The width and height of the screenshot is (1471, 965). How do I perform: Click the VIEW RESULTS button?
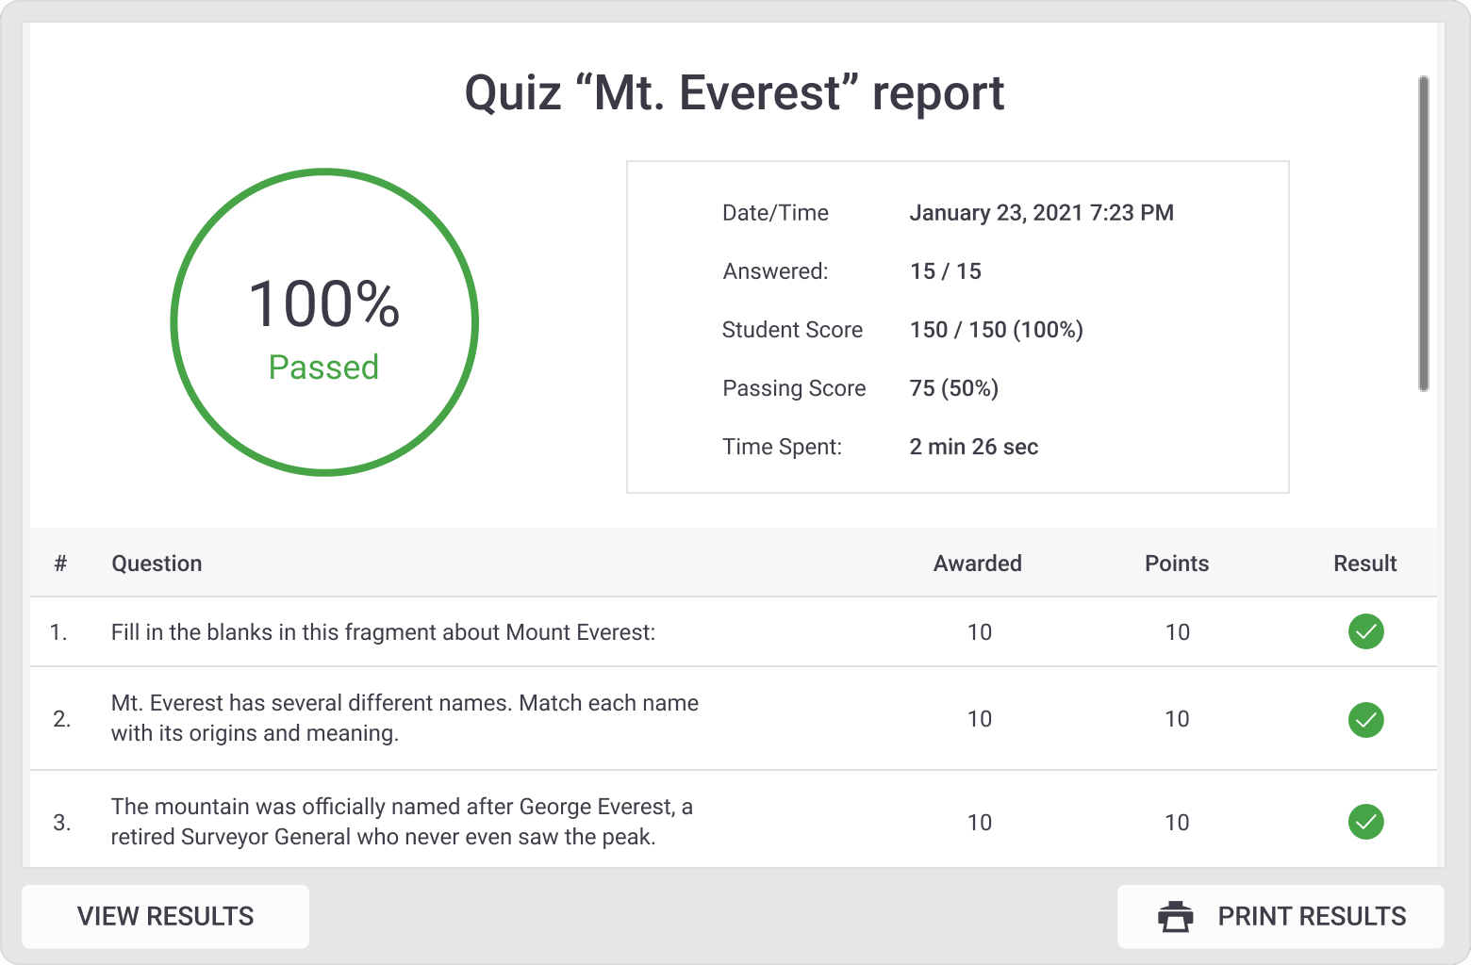pyautogui.click(x=165, y=915)
